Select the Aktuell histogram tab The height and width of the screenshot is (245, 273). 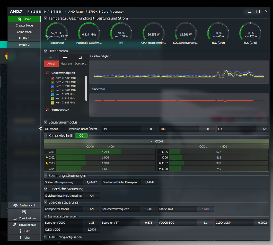pos(51,64)
